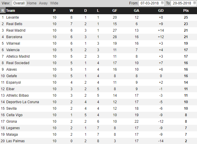Click the R rank column header
This screenshot has width=197, height=144.
[x=3, y=11]
